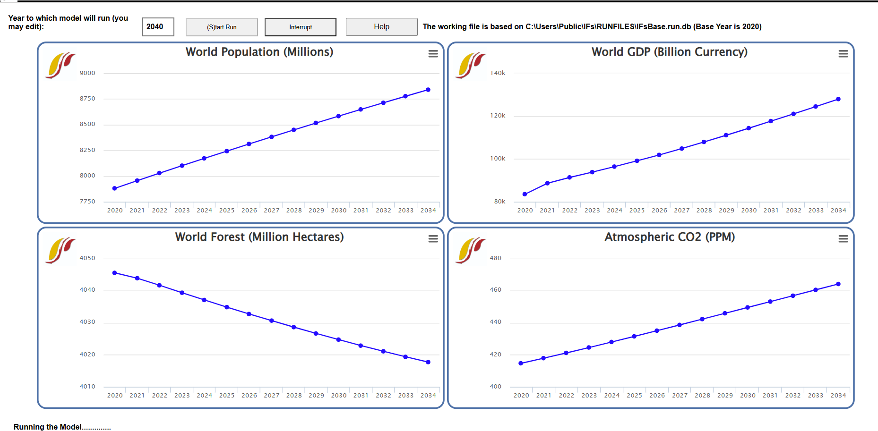Image resolution: width=878 pixels, height=431 pixels.
Task: Click the IFs logo in Atmospheric CO2 chart
Action: 471,250
